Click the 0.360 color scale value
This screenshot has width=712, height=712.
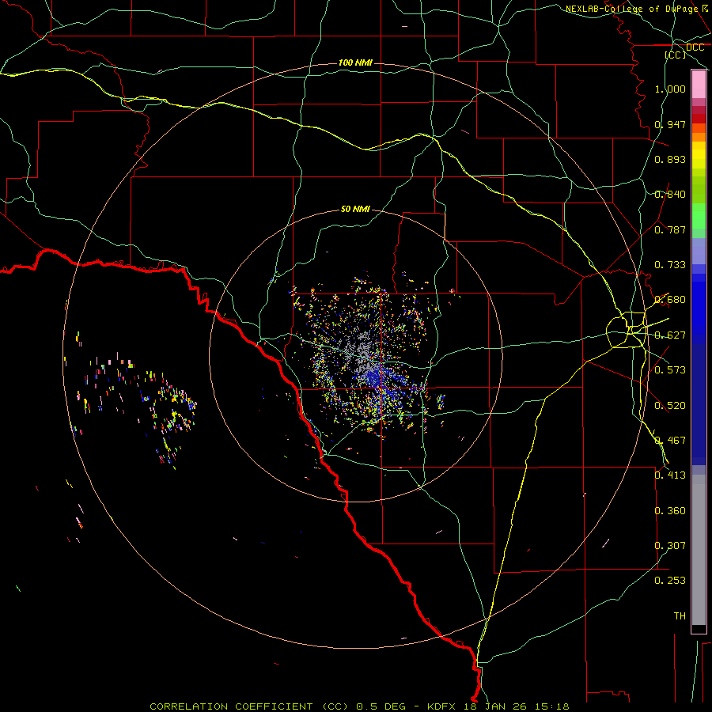pyautogui.click(x=670, y=511)
